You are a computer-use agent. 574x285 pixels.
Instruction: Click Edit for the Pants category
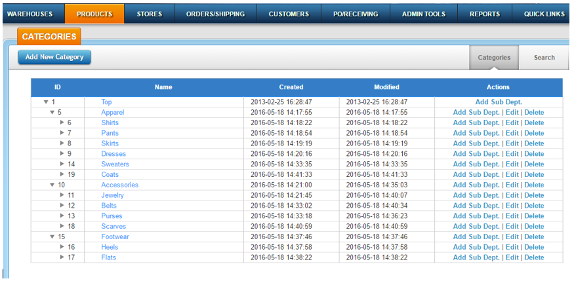[x=512, y=133]
